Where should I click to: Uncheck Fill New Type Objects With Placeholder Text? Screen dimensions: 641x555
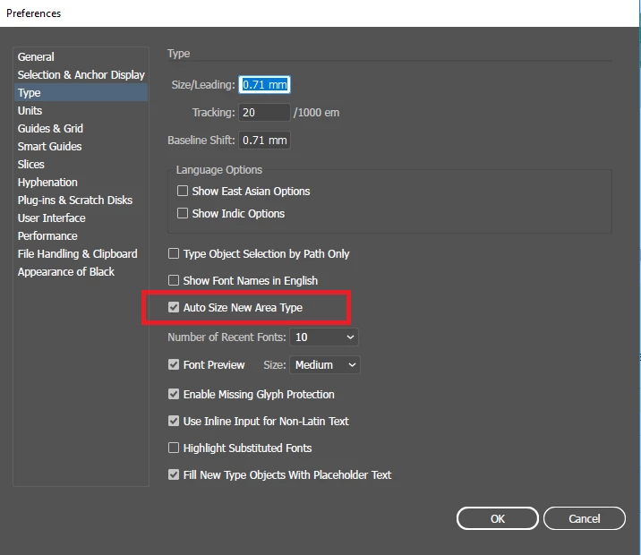click(x=174, y=475)
